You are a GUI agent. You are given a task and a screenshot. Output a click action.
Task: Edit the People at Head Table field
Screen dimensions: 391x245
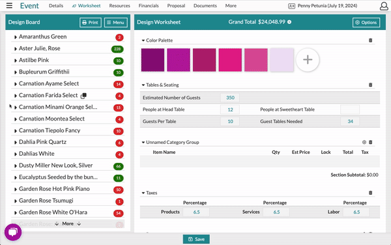pyautogui.click(x=230, y=109)
